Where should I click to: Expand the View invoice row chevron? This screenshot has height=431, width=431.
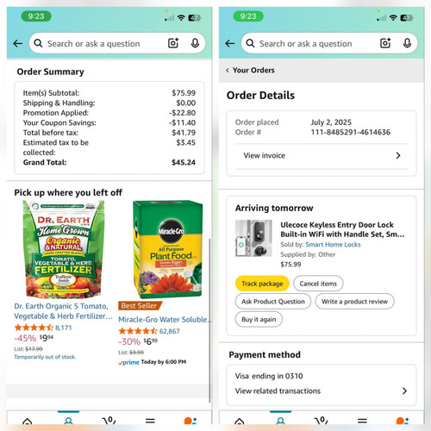398,155
